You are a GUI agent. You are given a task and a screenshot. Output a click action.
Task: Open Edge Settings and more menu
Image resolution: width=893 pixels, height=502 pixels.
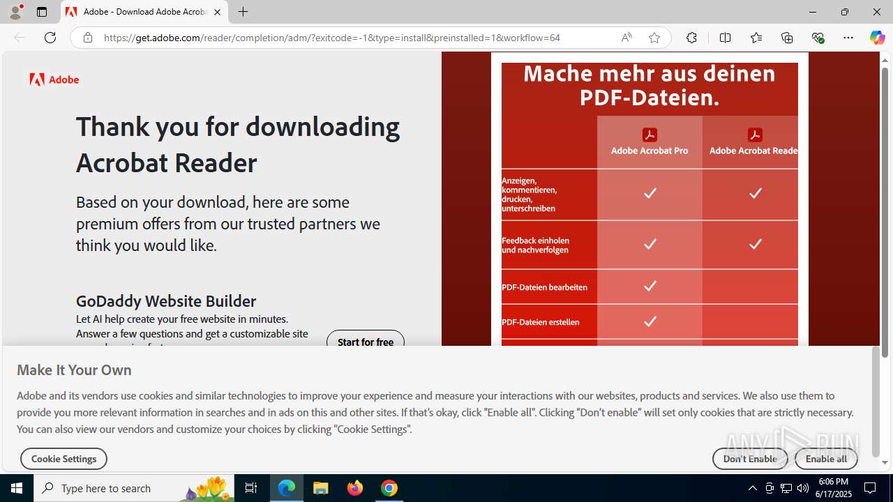tap(848, 38)
